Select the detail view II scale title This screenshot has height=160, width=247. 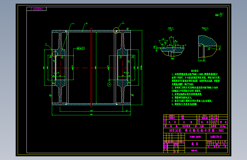coord(205,29)
